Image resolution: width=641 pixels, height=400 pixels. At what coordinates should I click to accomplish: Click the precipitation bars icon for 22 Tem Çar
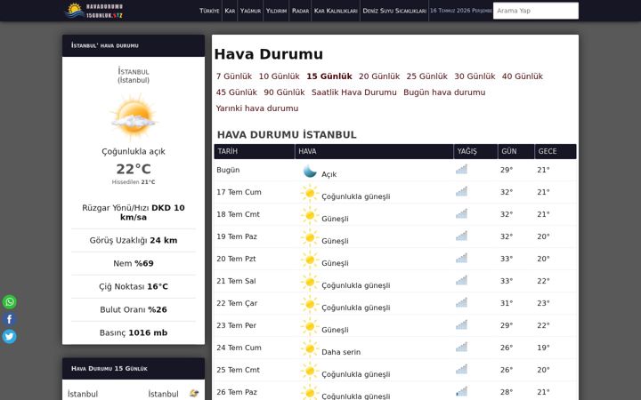coord(461,302)
